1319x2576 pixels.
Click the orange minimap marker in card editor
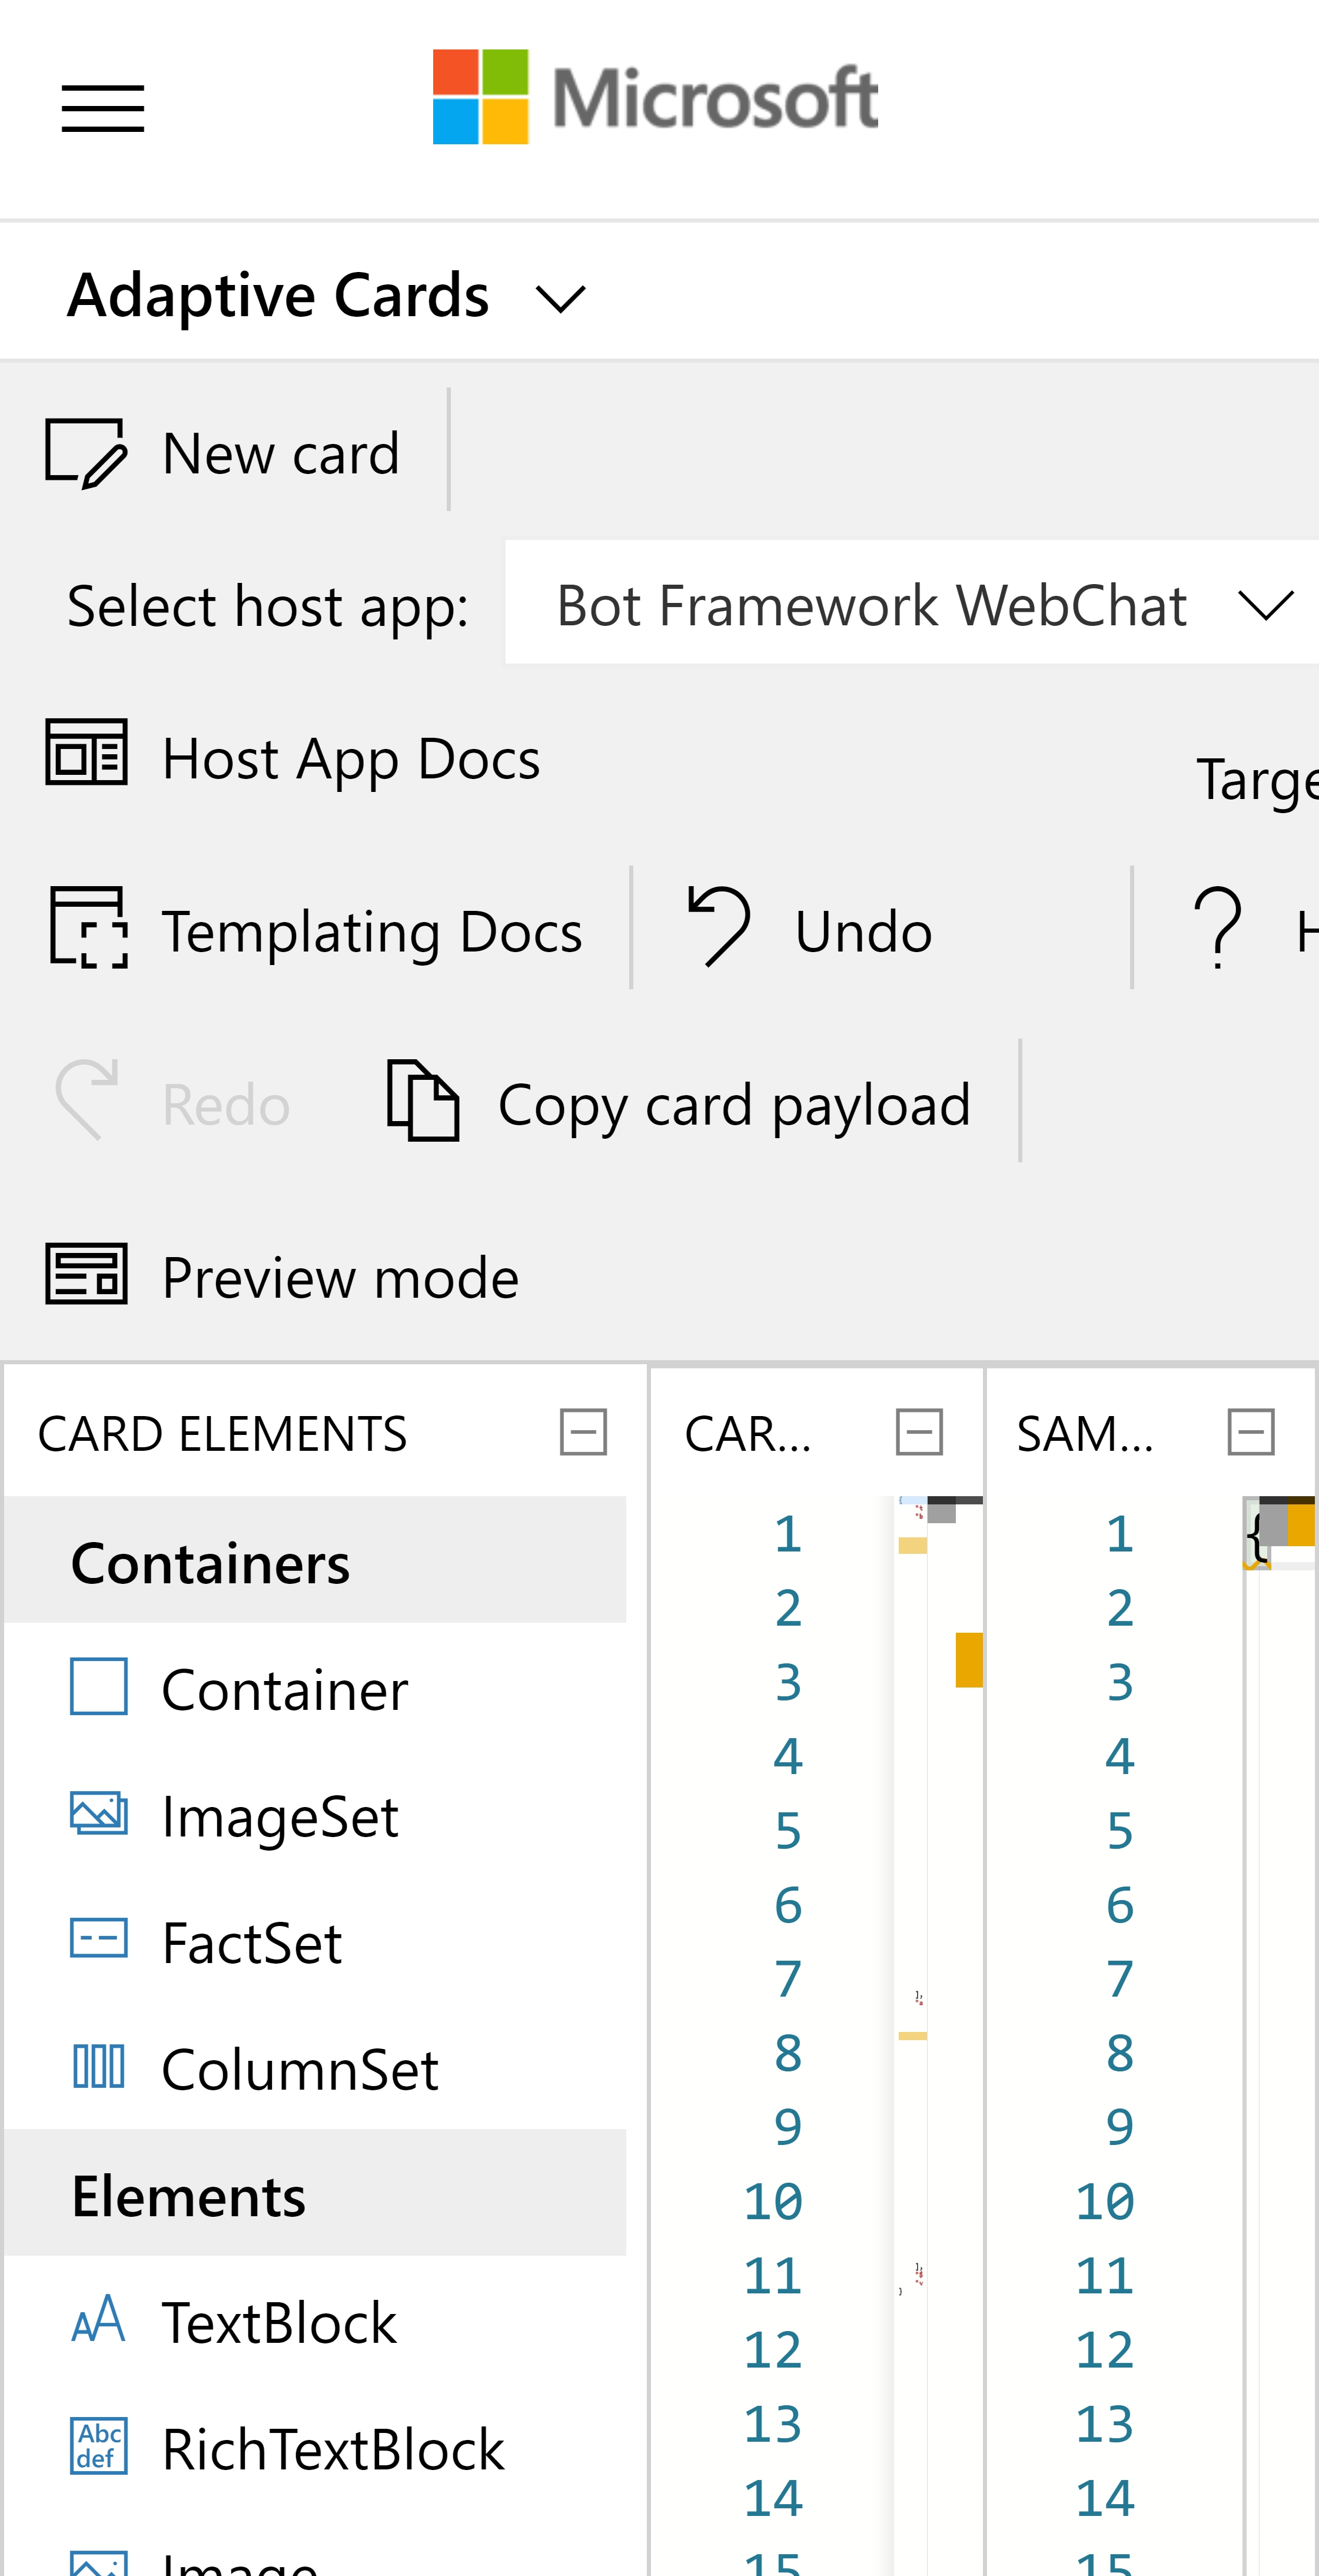point(968,1660)
